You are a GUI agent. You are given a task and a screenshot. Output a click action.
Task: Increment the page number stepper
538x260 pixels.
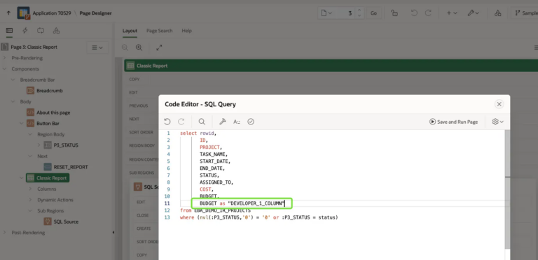click(359, 10)
